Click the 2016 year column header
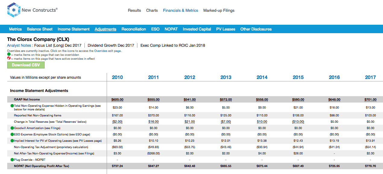 pos(334,78)
